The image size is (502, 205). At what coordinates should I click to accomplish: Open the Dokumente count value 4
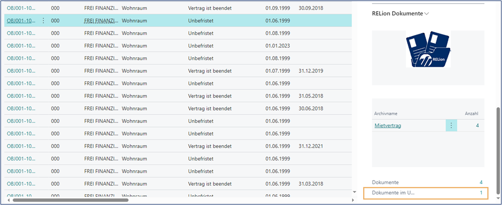481,182
